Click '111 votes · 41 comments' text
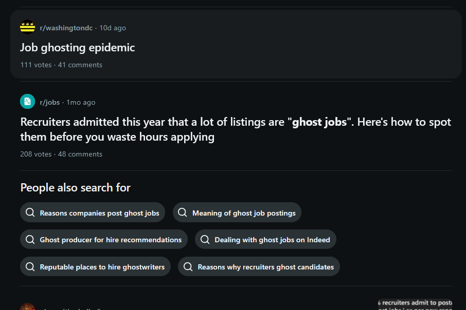 coord(61,65)
